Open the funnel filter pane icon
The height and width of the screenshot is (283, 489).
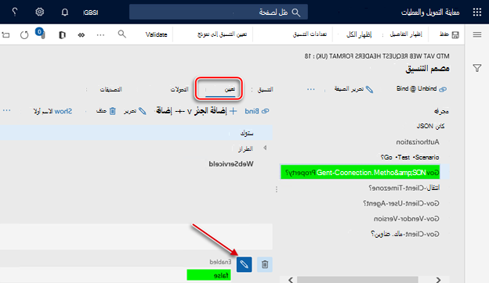[x=476, y=68]
